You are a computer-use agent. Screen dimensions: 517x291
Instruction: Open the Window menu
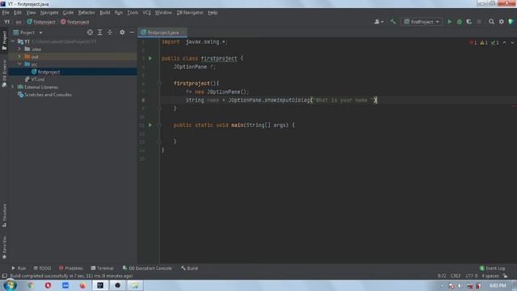coord(163,13)
